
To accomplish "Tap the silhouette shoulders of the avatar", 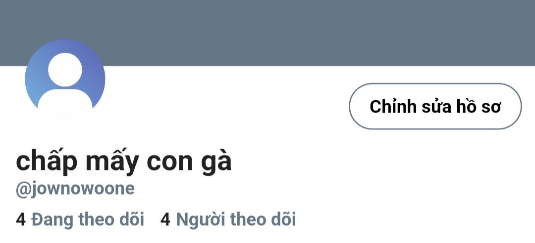I will [x=65, y=102].
